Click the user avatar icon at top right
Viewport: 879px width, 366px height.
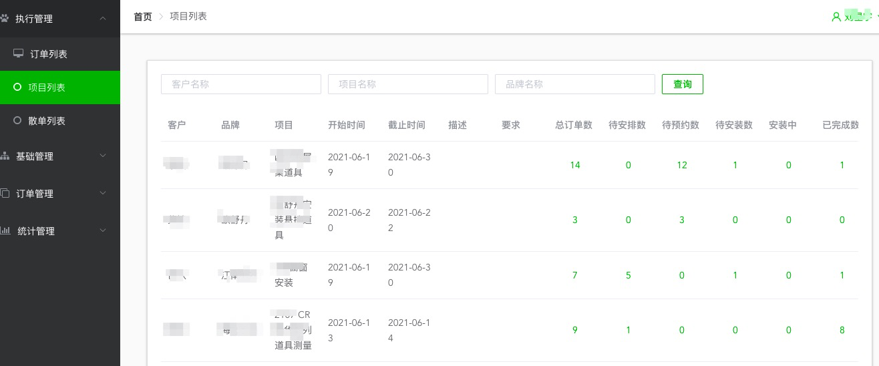pyautogui.click(x=836, y=17)
